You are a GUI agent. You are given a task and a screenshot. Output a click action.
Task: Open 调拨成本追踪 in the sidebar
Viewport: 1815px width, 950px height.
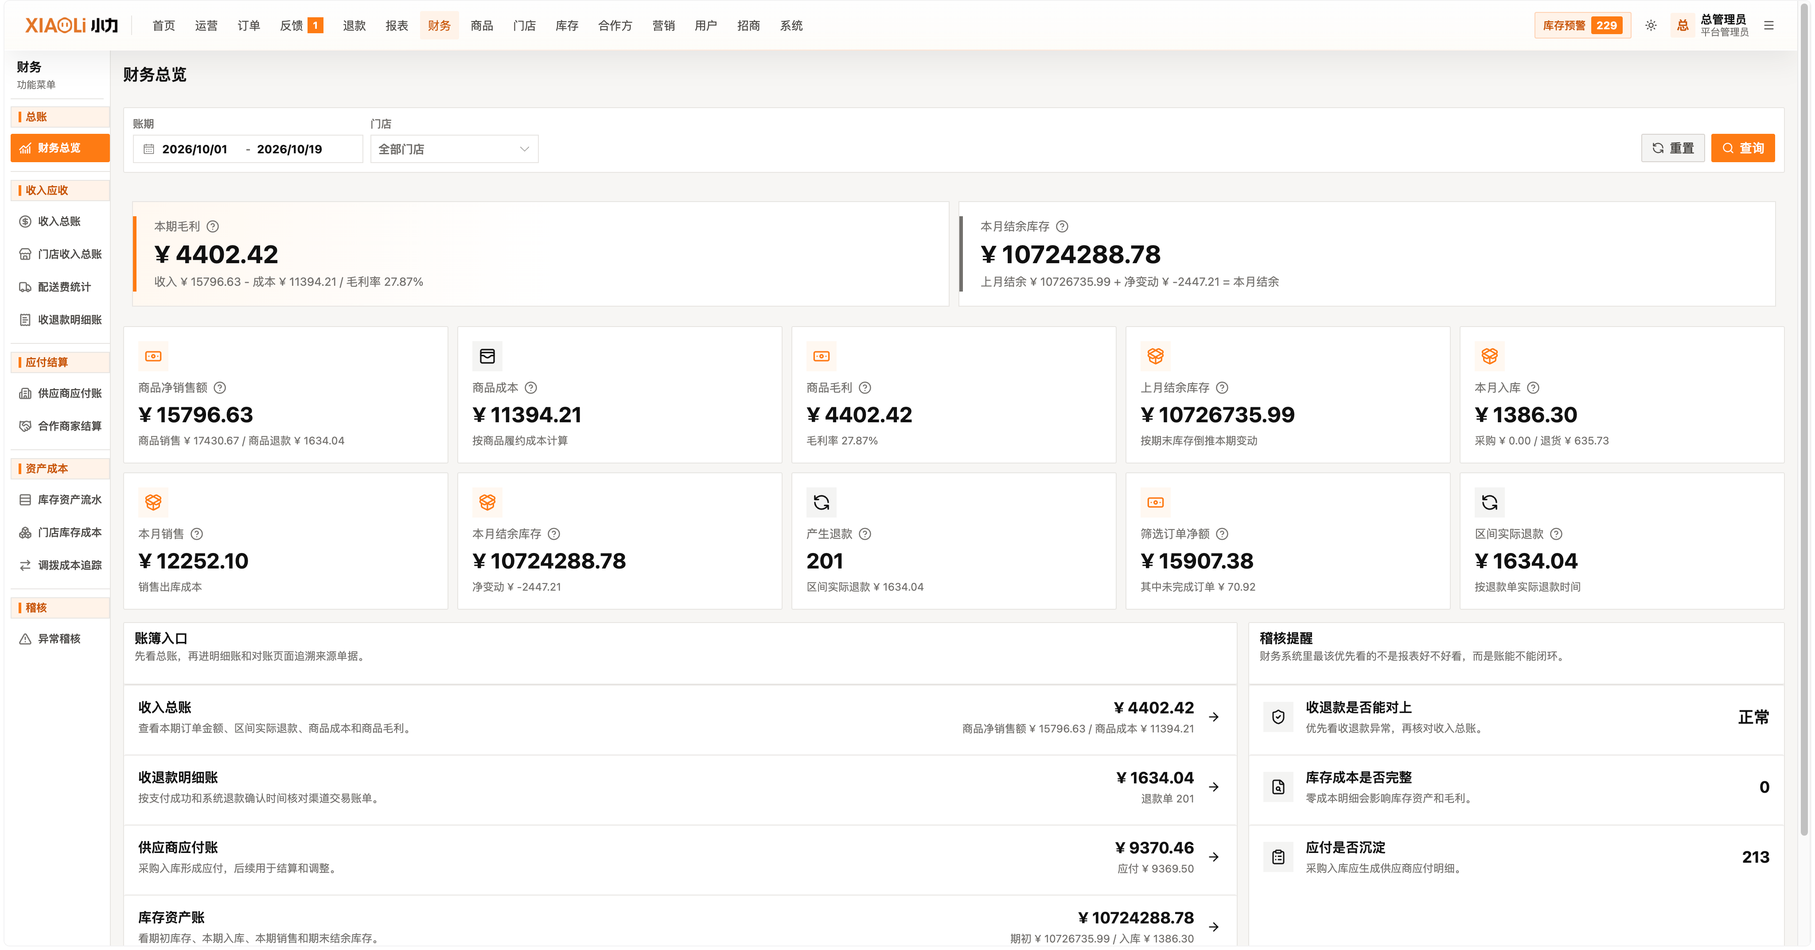click(61, 565)
